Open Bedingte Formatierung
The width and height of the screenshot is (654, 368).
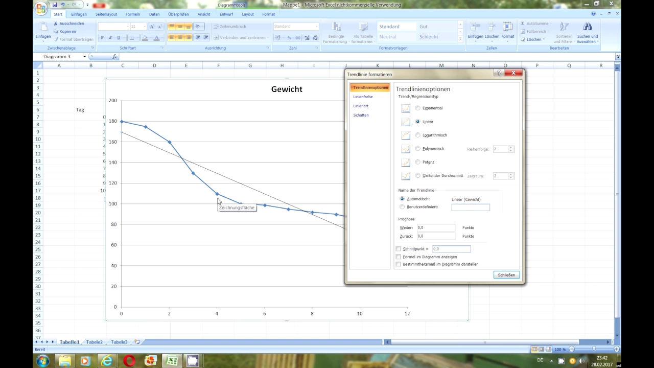pos(336,33)
